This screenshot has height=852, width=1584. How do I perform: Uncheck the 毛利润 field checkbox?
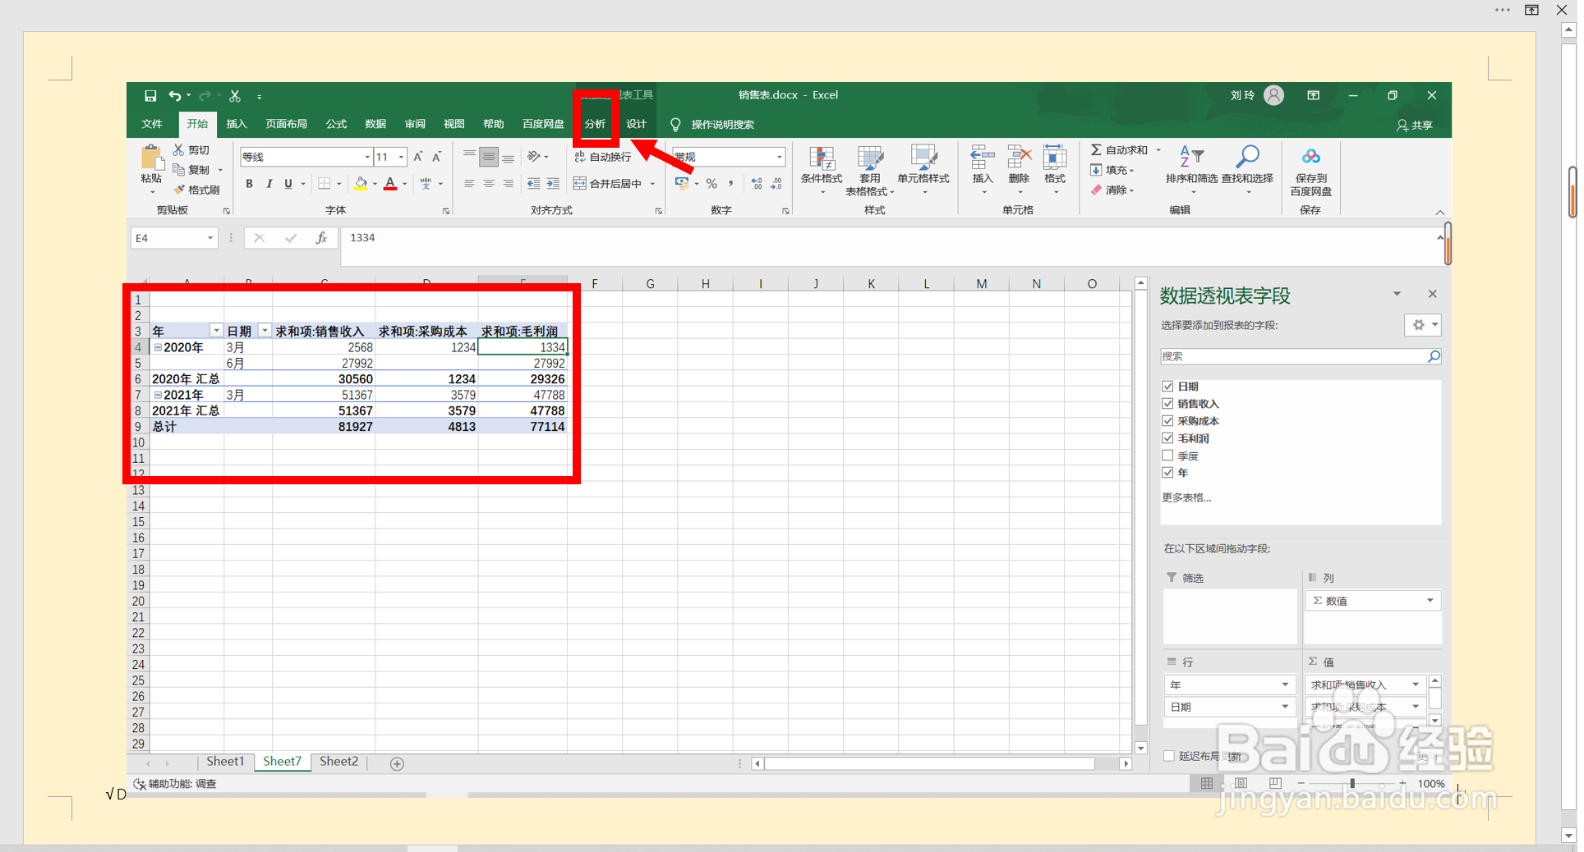pyautogui.click(x=1167, y=438)
